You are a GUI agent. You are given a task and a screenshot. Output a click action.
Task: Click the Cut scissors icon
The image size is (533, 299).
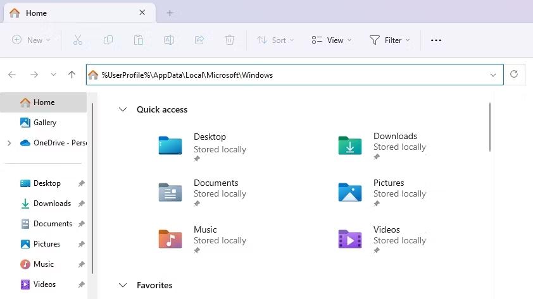coord(78,40)
